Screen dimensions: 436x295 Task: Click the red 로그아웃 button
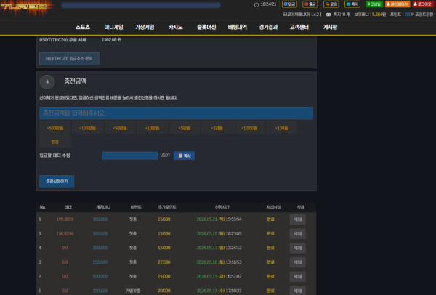[423, 4]
